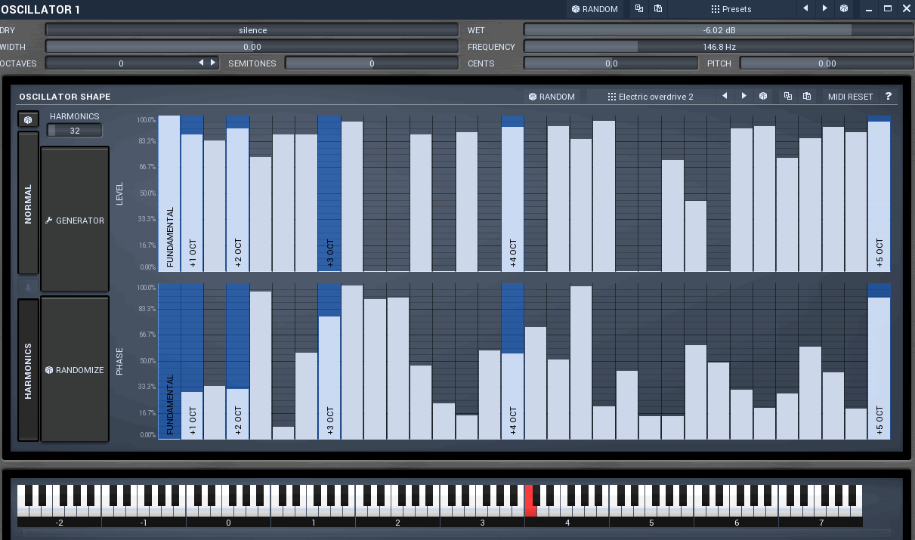Increase OCTAVES with the right arrow
Image resolution: width=915 pixels, height=540 pixels.
pos(213,63)
